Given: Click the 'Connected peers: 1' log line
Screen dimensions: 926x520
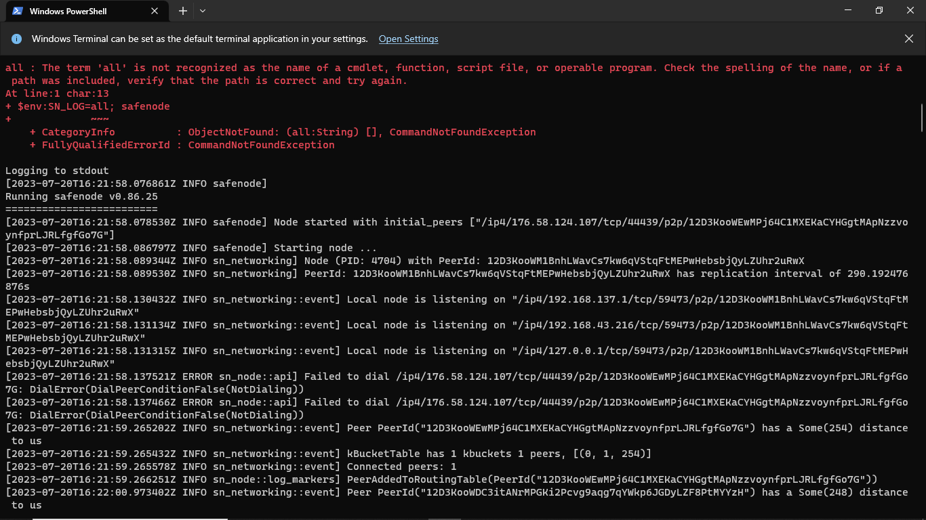Looking at the screenshot, I should coord(231,467).
